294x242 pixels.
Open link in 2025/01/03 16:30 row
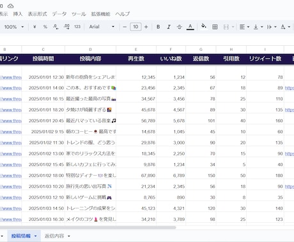[x=11, y=219]
